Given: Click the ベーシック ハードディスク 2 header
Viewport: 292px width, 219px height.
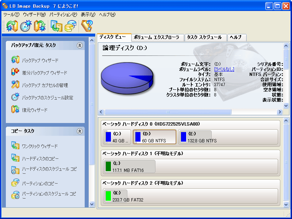Looking at the screenshot, I should (x=143, y=183).
